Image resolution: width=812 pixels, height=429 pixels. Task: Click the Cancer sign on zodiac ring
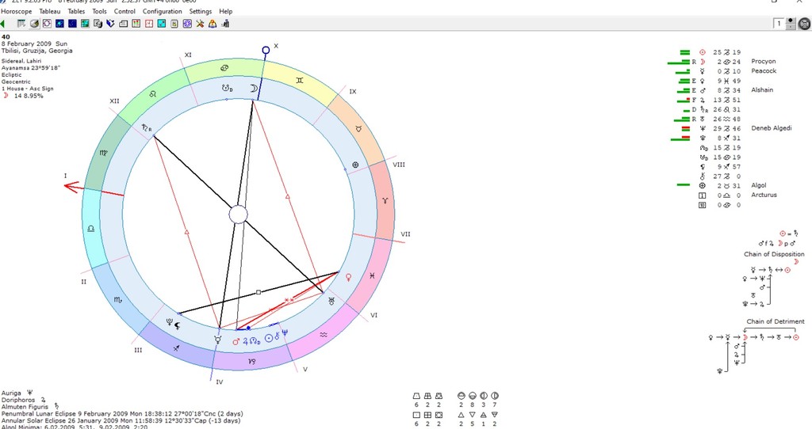[224, 68]
